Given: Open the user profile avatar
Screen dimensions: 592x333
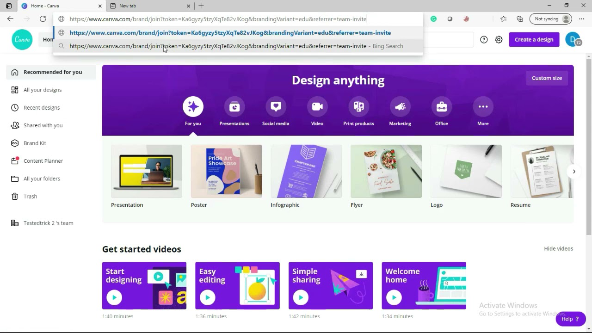Looking at the screenshot, I should click(573, 40).
